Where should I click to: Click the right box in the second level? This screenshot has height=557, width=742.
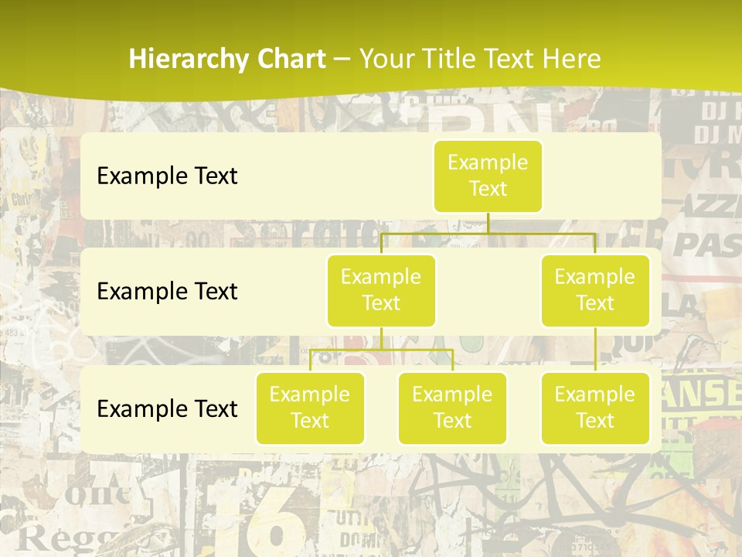(595, 290)
